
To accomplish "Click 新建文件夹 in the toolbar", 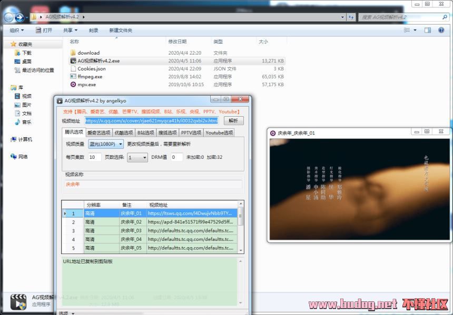I will 121,31.
